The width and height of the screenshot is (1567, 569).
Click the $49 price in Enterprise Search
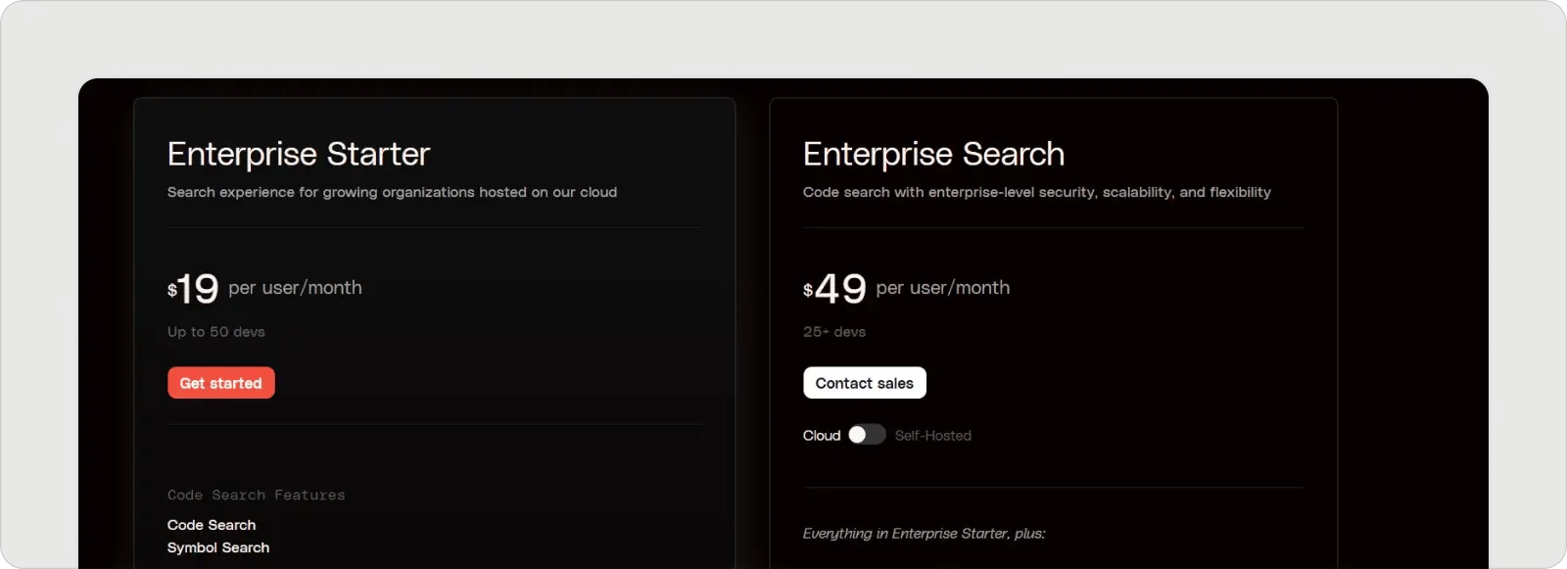(834, 288)
